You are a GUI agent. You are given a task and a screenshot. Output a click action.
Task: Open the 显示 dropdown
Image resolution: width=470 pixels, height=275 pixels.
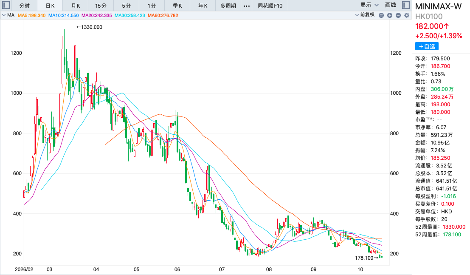point(369,5)
